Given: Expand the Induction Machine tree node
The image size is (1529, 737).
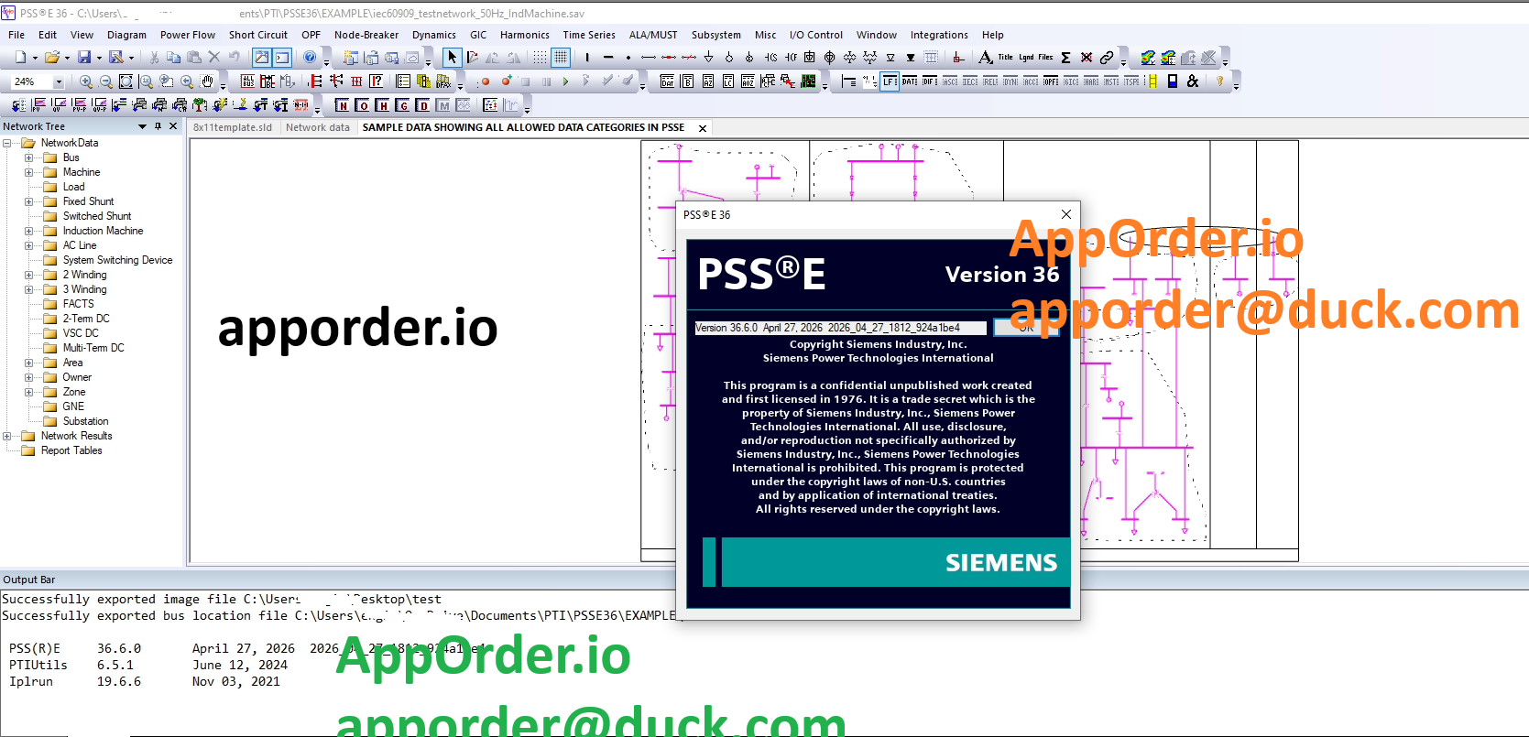Looking at the screenshot, I should point(28,231).
